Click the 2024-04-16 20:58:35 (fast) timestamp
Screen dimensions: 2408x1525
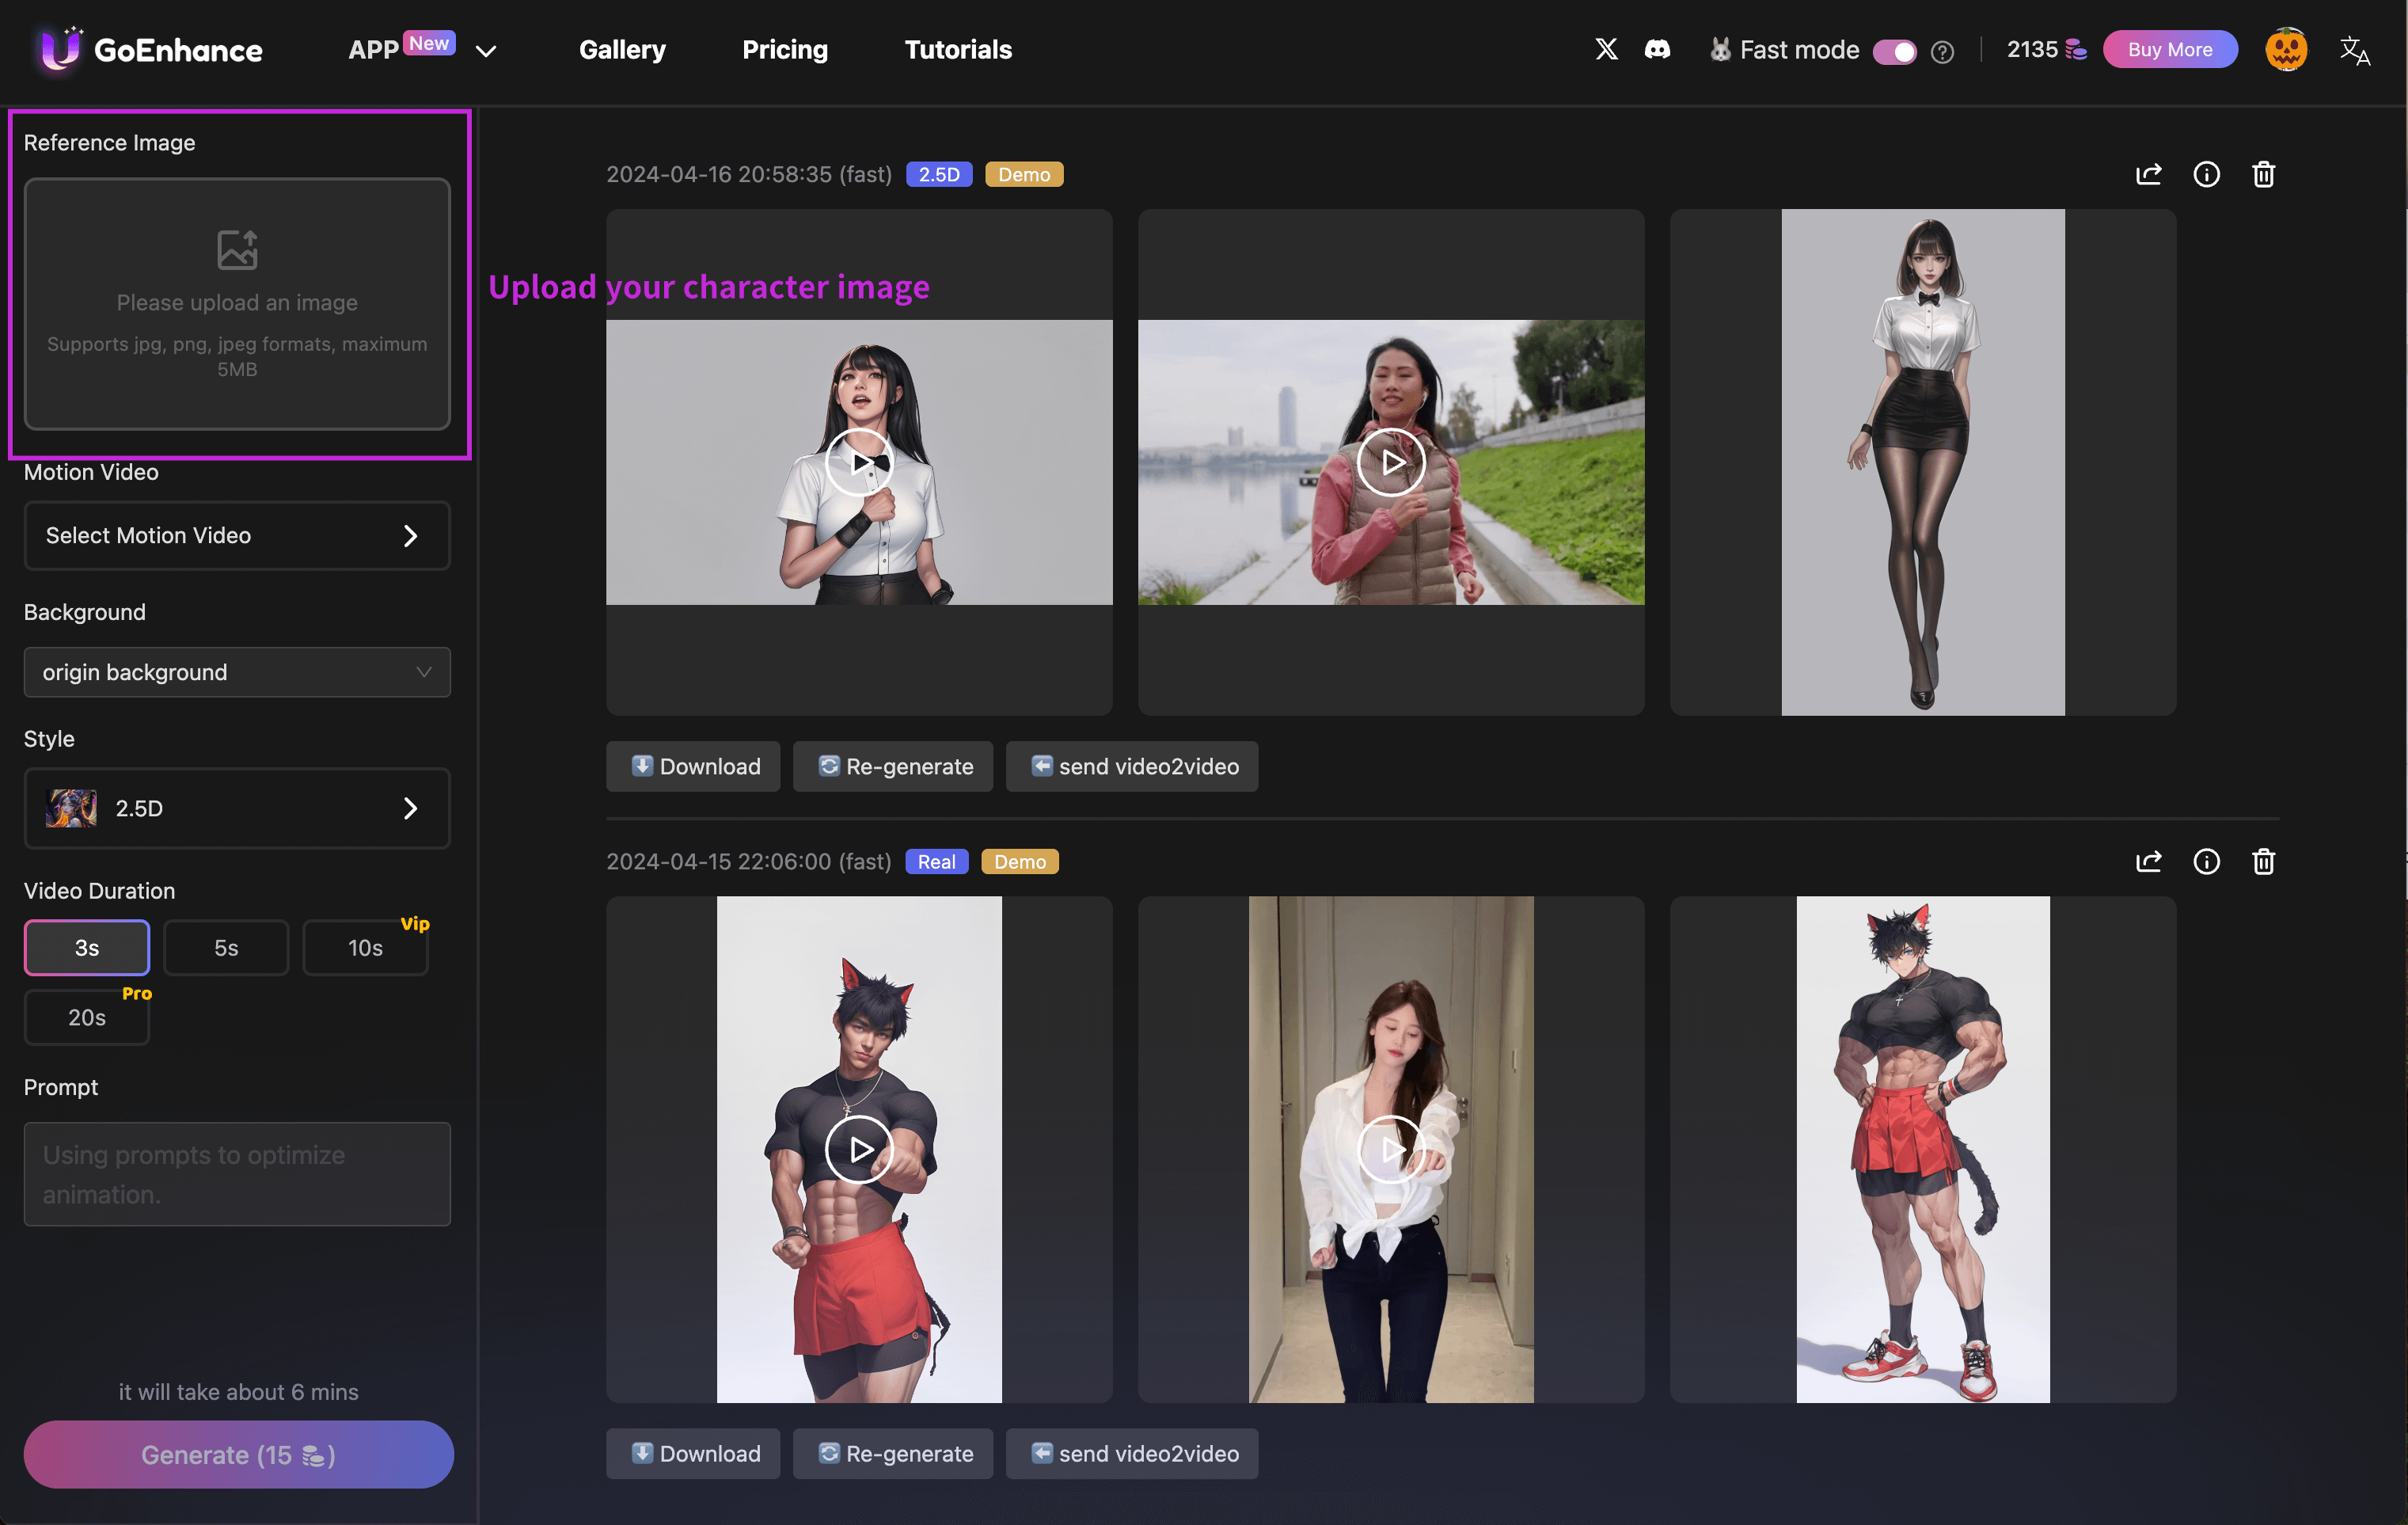point(748,174)
